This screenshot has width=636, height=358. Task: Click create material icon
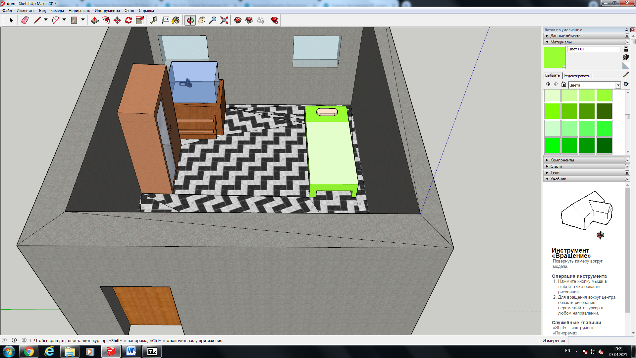pos(626,57)
